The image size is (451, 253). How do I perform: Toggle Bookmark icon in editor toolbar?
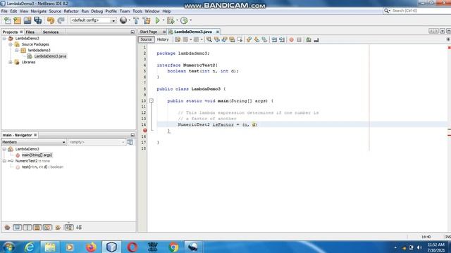[264, 40]
